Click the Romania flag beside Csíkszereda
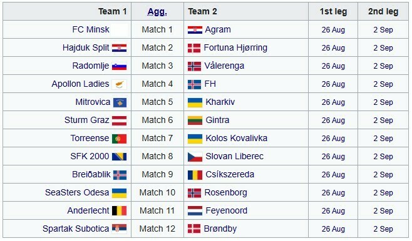The height and width of the screenshot is (241, 412). (x=195, y=175)
